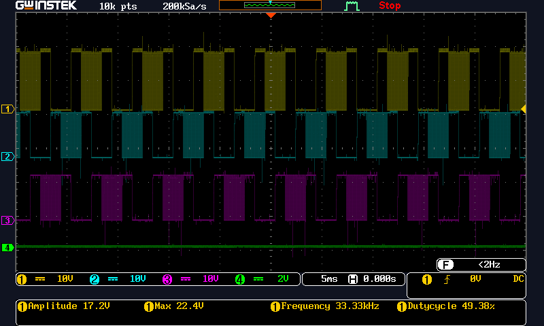This screenshot has width=544, height=326.
Task: Click the channel 4 DC coupling symbol
Action: click(258, 279)
